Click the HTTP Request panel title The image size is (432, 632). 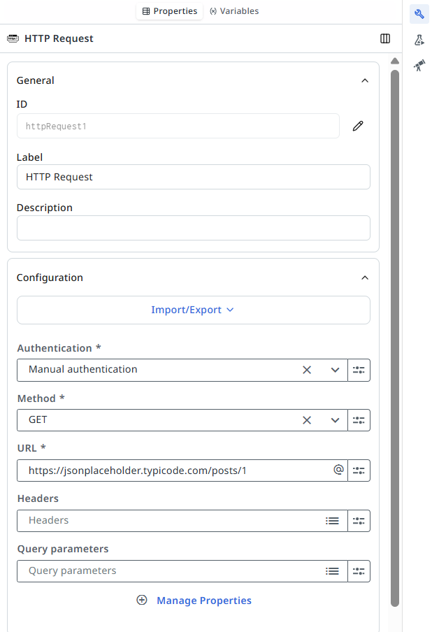pos(59,38)
